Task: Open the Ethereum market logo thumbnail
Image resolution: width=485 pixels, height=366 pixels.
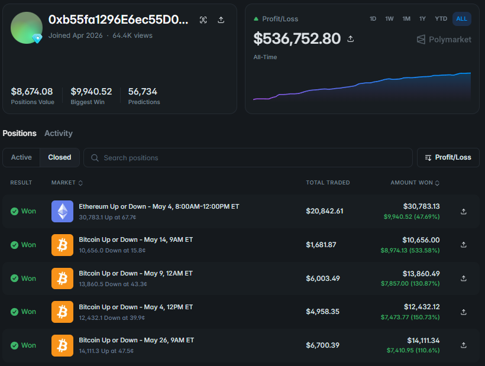Action: [x=63, y=212]
